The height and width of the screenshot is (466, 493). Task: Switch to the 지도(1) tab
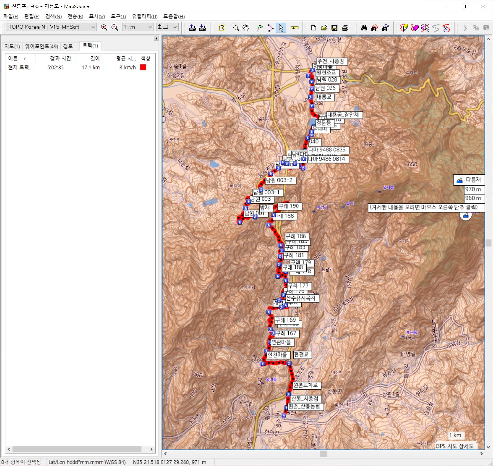tap(12, 46)
